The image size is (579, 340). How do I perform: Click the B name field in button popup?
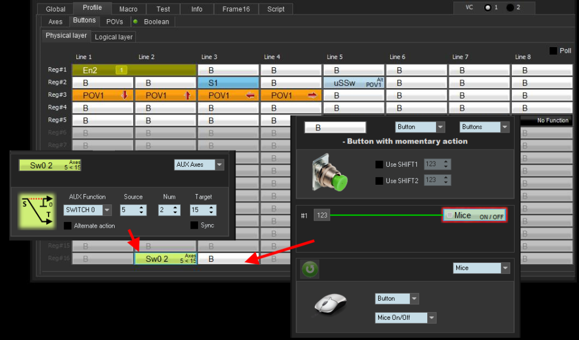pos(335,127)
